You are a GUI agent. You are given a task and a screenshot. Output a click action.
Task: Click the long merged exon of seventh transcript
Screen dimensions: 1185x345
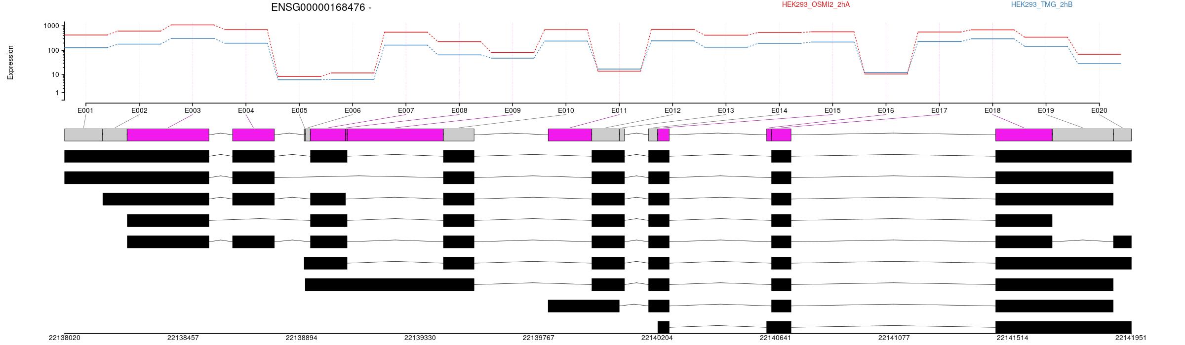click(390, 285)
